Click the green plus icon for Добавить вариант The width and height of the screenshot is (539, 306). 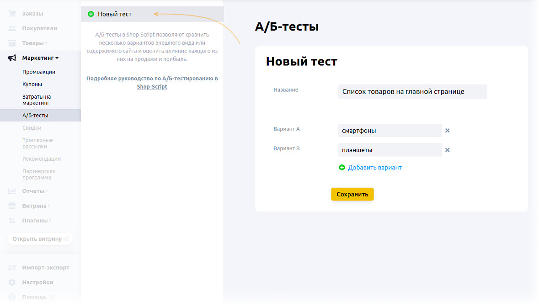coord(342,168)
